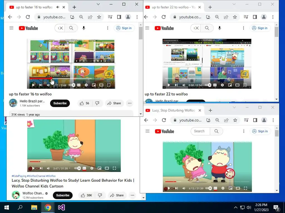Image resolution: width=285 pixels, height=213 pixels.
Task: Like the Lucy video with 38K likes
Action: 87,195
